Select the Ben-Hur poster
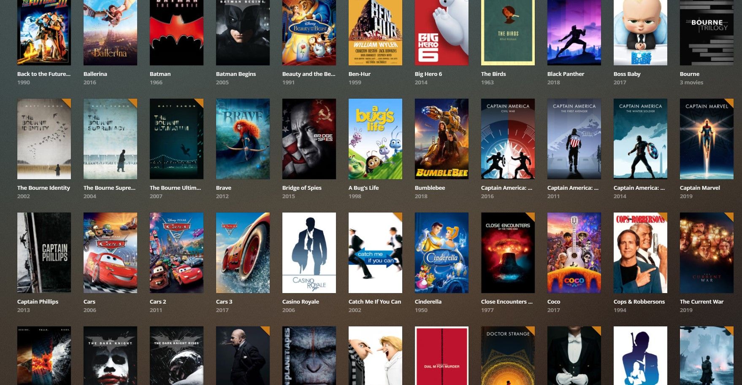 [375, 32]
